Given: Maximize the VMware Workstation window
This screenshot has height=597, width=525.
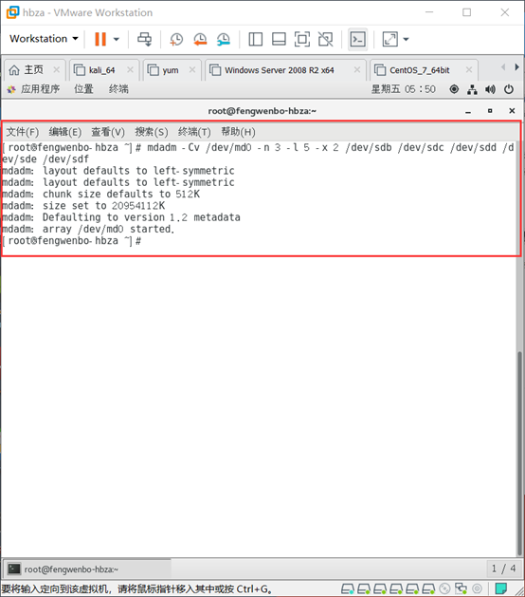Looking at the screenshot, I should pos(467,12).
